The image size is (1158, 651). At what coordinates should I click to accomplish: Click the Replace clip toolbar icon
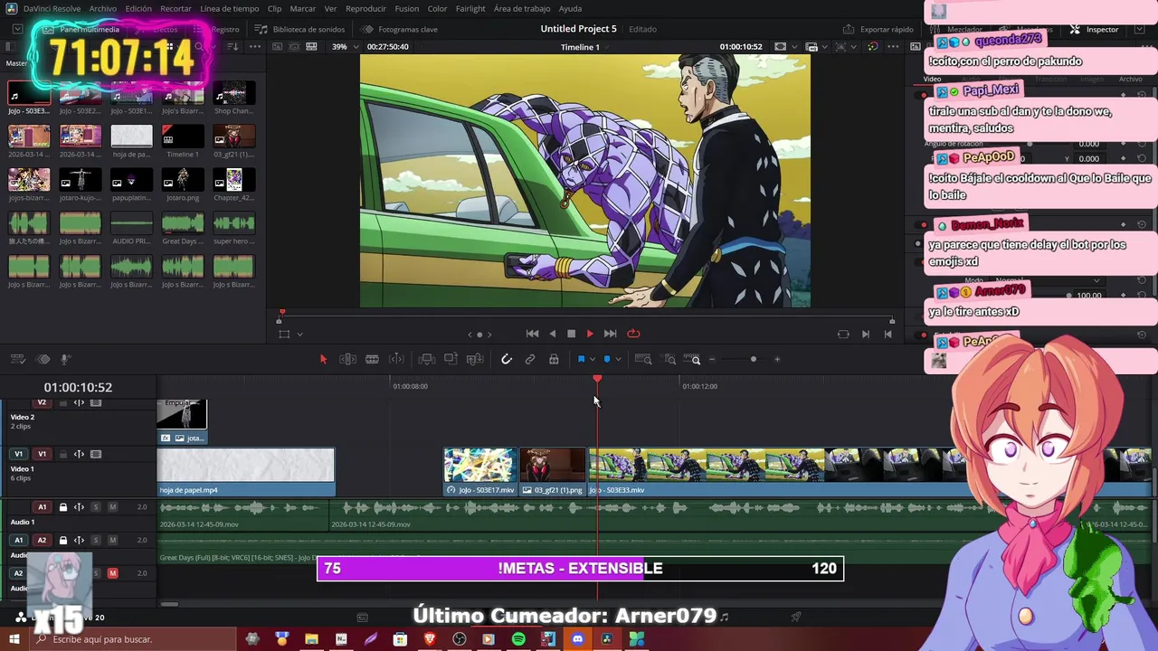[475, 359]
